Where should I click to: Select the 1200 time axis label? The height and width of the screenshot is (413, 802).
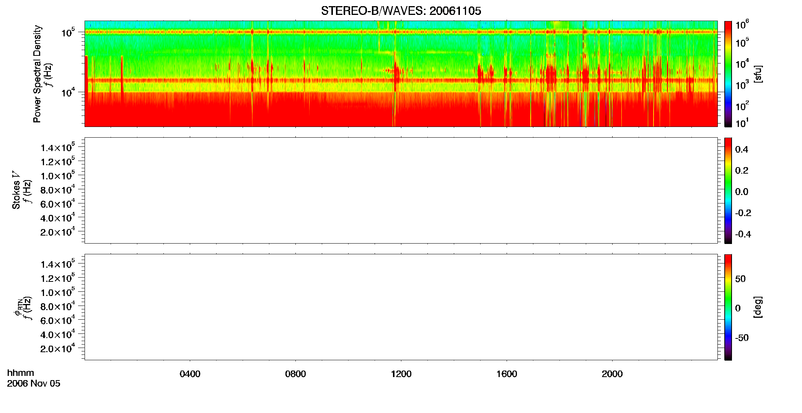pyautogui.click(x=401, y=374)
